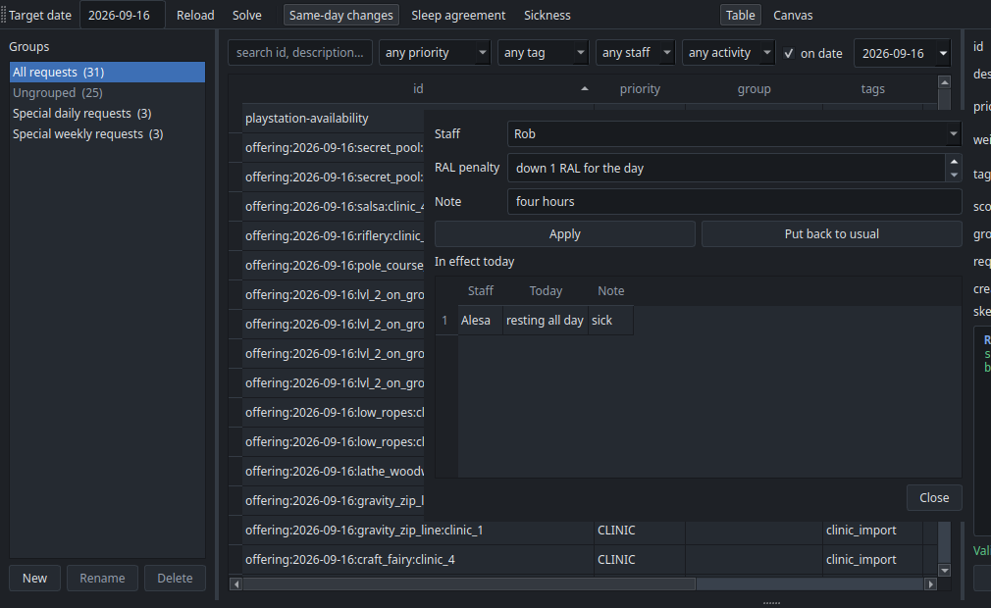
Task: Select Special weekly requests (3) group
Action: click(x=108, y=133)
